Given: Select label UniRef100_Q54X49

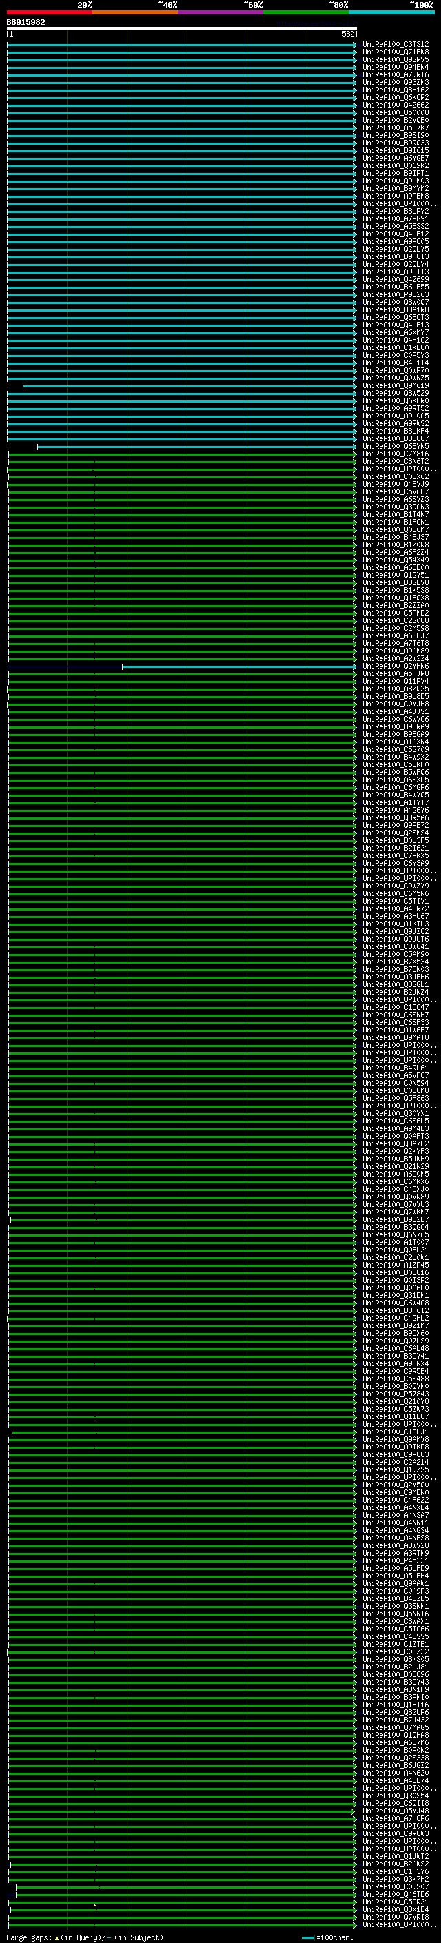Looking at the screenshot, I should click(x=395, y=560).
